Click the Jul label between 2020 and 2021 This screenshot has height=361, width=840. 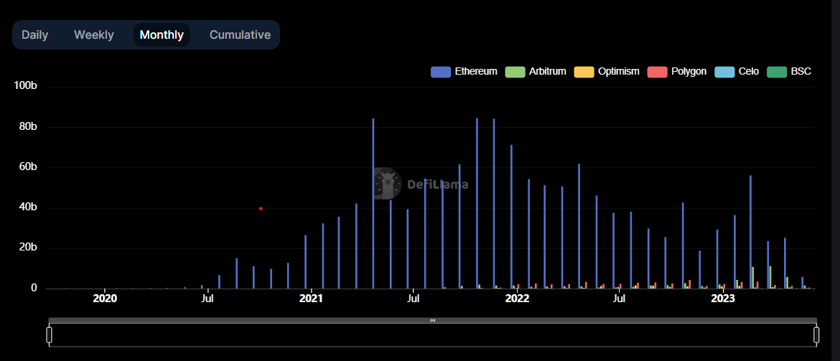coord(208,299)
